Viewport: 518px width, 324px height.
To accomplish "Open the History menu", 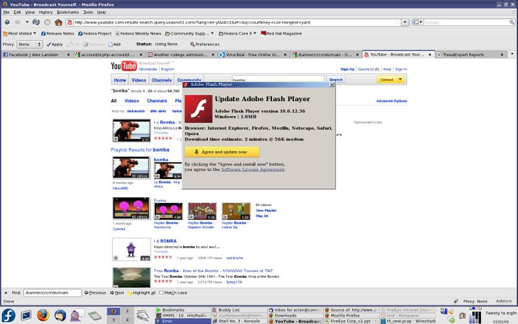I will (45, 12).
